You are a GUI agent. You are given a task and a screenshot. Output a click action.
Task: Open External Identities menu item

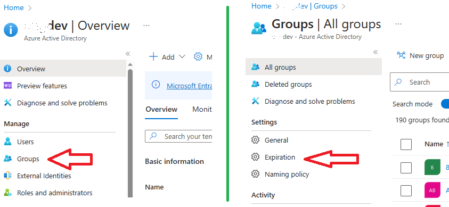44,176
